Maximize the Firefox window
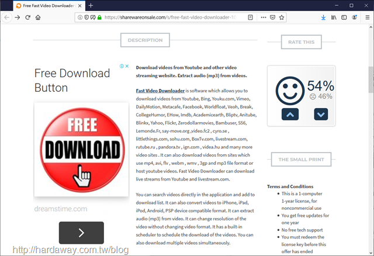 click(351, 5)
